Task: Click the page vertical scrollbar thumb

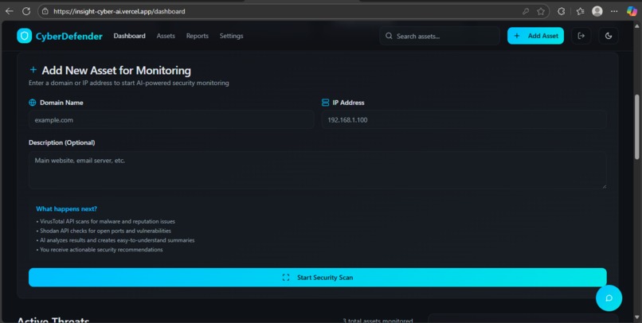Action: (637, 126)
